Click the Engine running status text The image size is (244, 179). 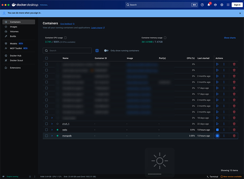pyautogui.click(x=12, y=176)
